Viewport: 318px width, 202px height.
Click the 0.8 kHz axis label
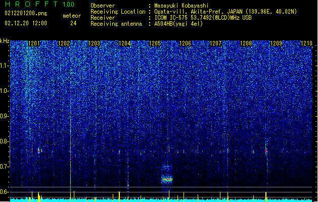5,141
